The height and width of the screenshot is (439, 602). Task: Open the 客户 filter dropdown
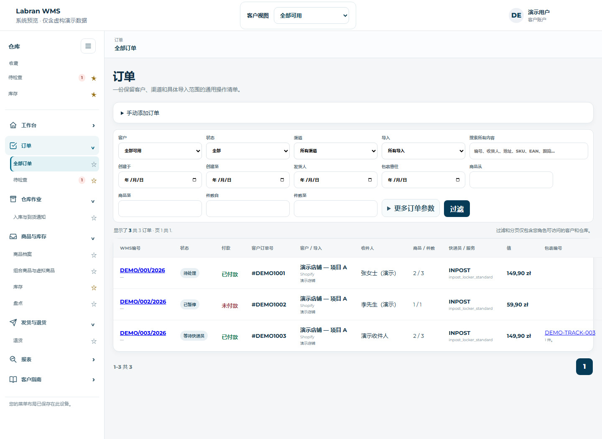tap(160, 151)
